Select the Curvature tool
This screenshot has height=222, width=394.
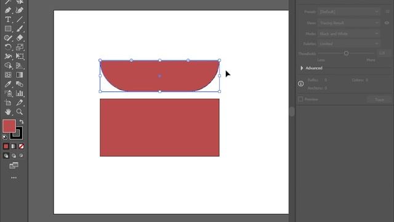19,10
